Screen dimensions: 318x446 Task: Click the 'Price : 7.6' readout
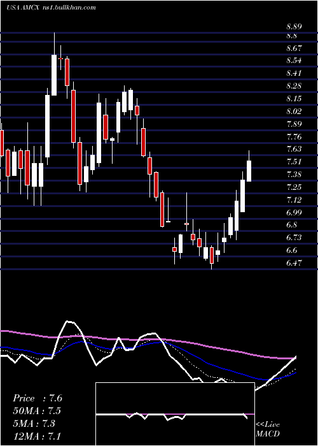coord(38,398)
